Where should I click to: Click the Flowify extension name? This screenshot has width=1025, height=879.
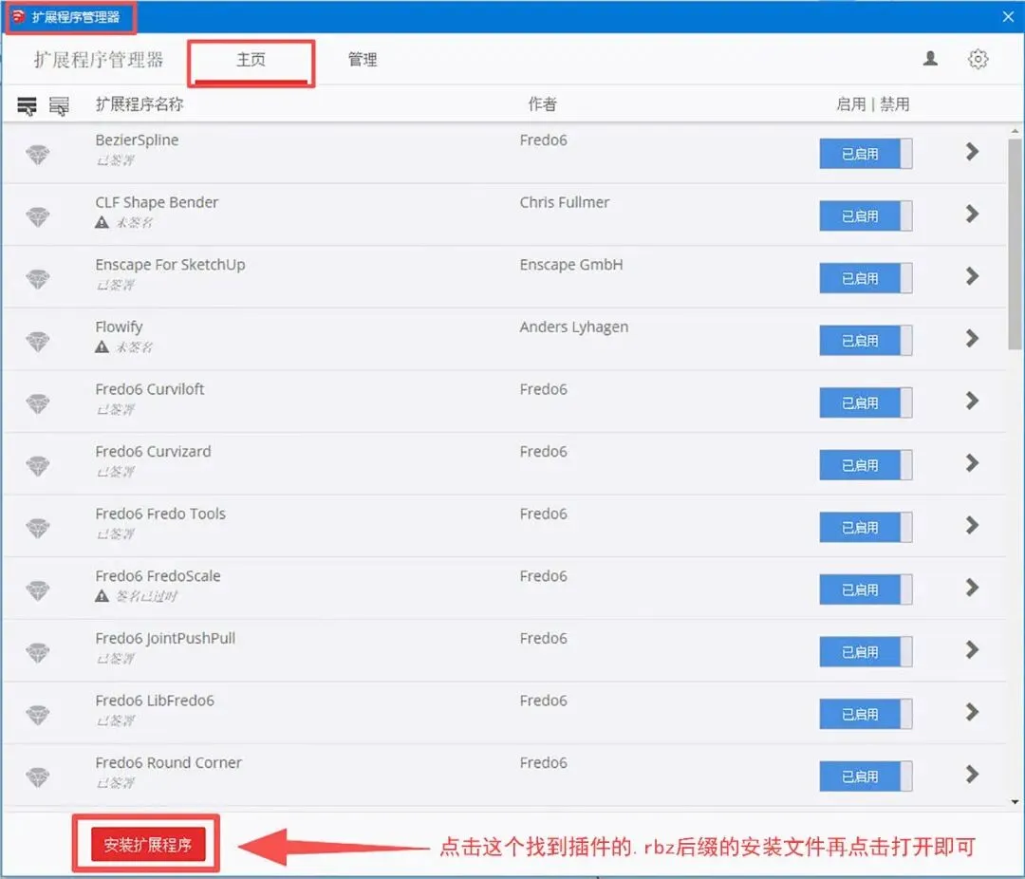point(119,327)
